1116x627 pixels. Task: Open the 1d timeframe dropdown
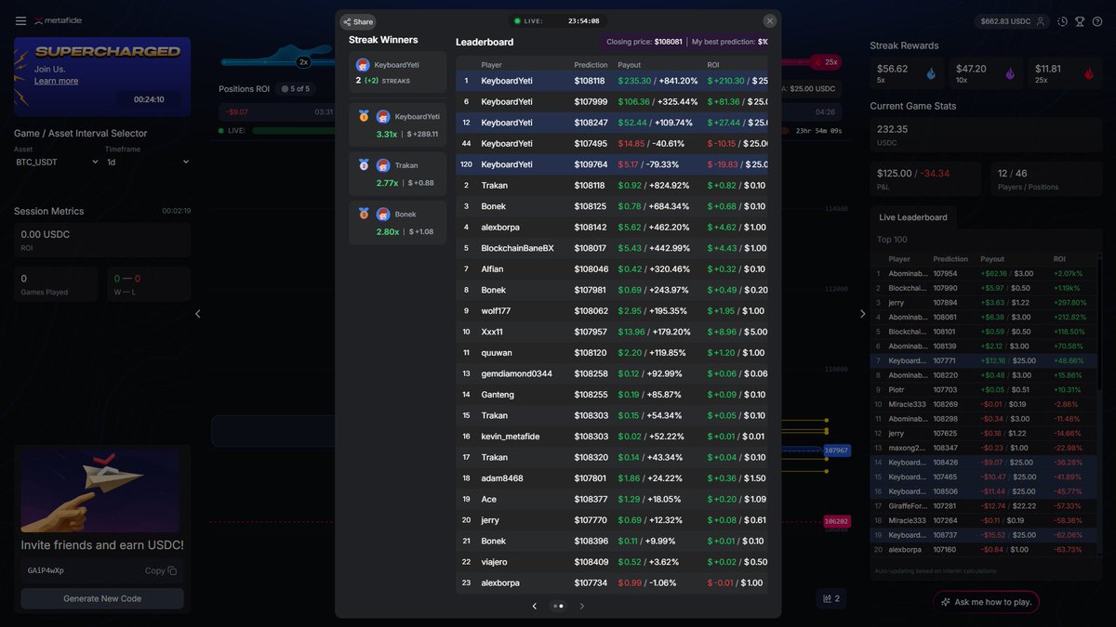[149, 161]
